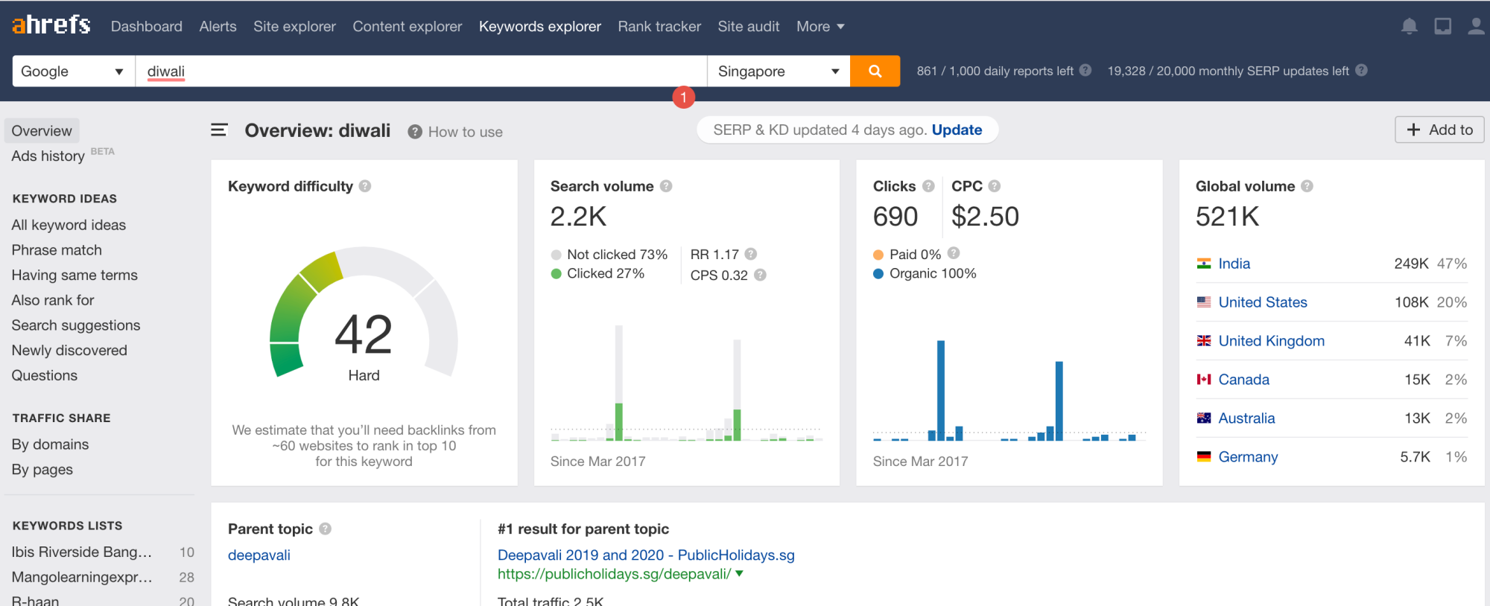Select Overview in the sidebar

(x=42, y=130)
